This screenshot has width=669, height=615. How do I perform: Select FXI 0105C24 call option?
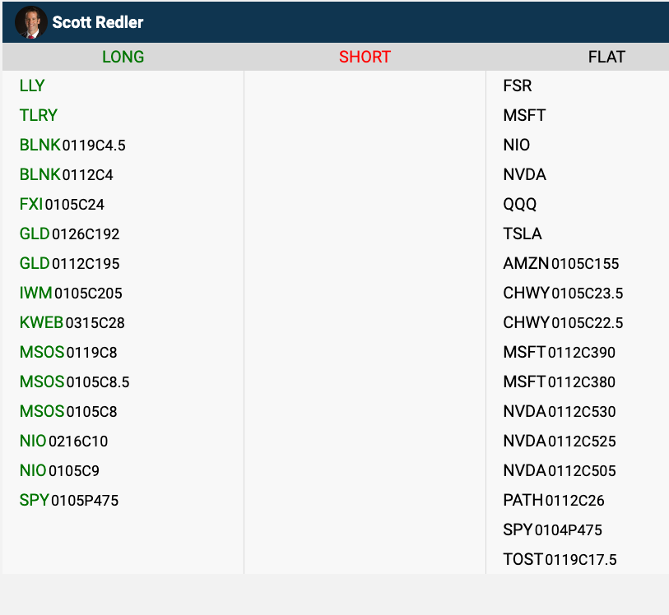tap(62, 205)
